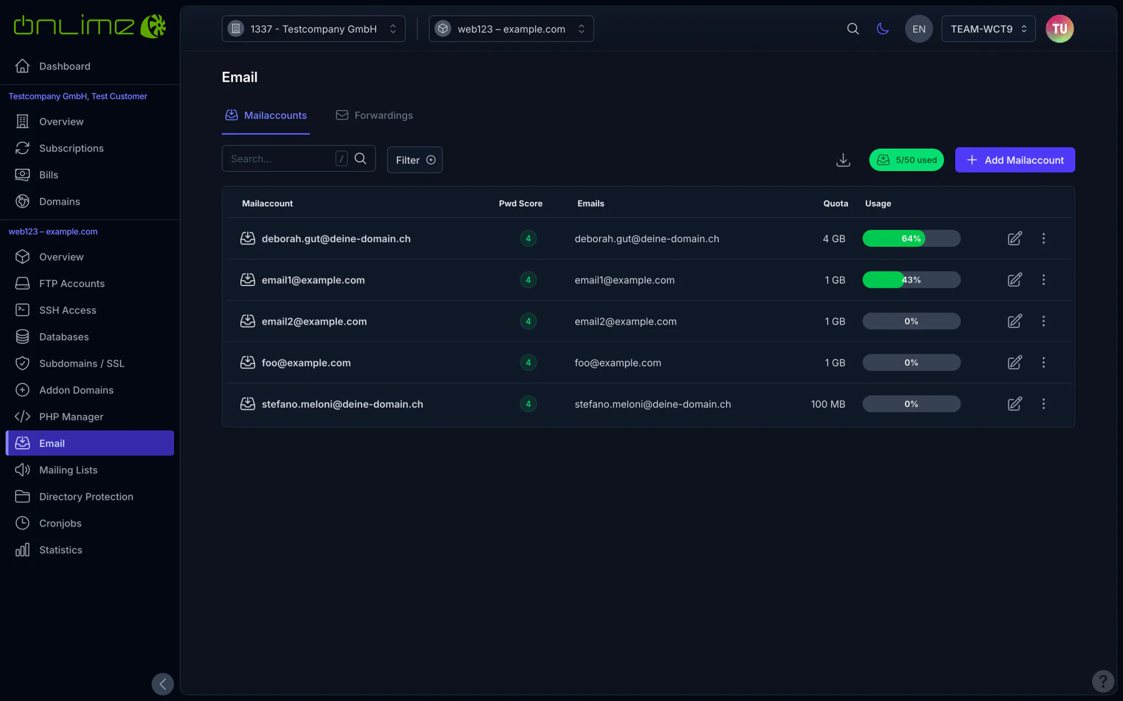Open SSH Access in sidebar
The width and height of the screenshot is (1123, 701).
pyautogui.click(x=90, y=310)
